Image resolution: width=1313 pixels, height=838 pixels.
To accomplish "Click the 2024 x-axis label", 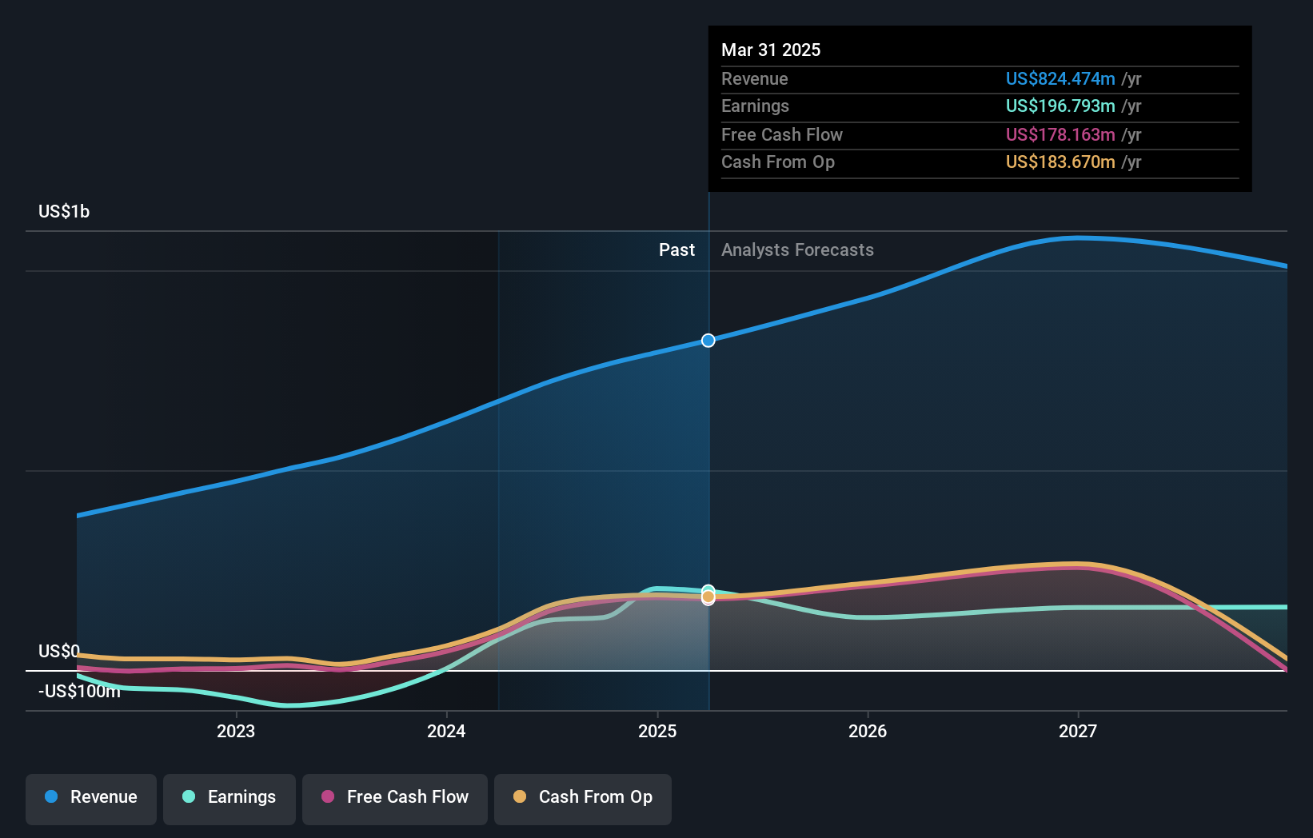I will pos(446,731).
